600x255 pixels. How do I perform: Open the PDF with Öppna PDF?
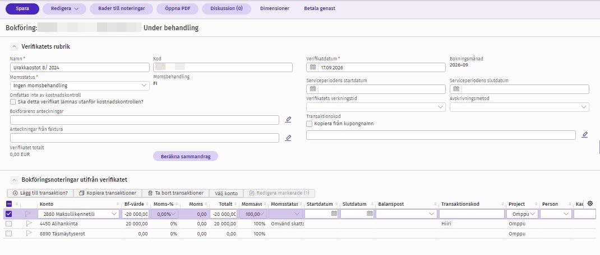coord(177,8)
